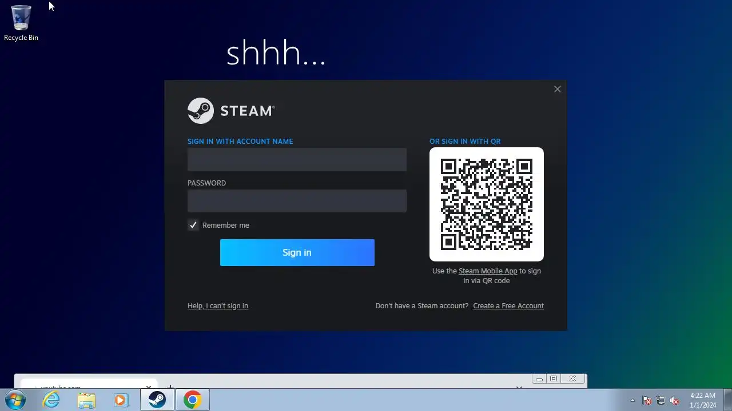The width and height of the screenshot is (732, 411).
Task: Click the Show desktop strip
Action: pyautogui.click(x=727, y=400)
